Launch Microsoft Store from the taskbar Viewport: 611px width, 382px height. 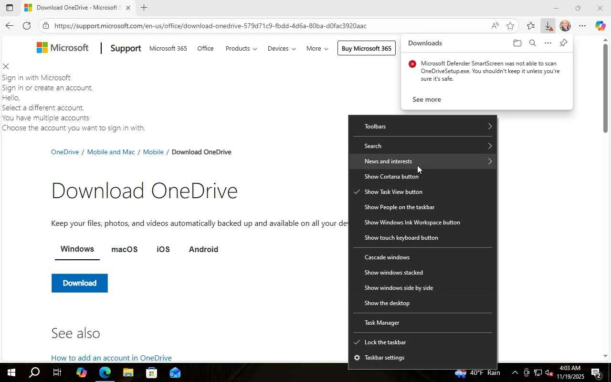pos(151,372)
